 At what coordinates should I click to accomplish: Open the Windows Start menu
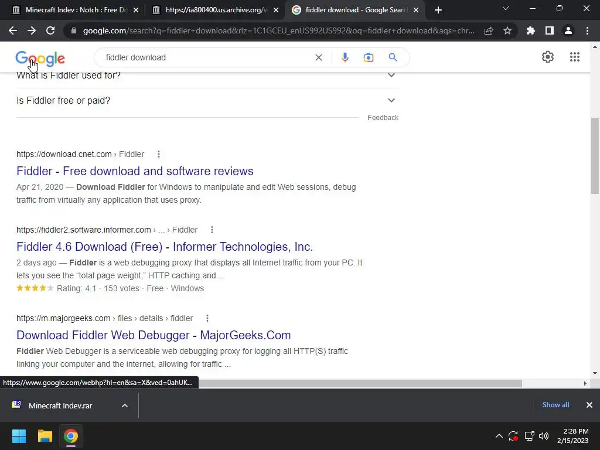19,436
